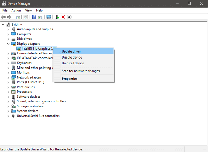Select the Processors tree item
The image size is (208, 152).
click(x=24, y=92)
